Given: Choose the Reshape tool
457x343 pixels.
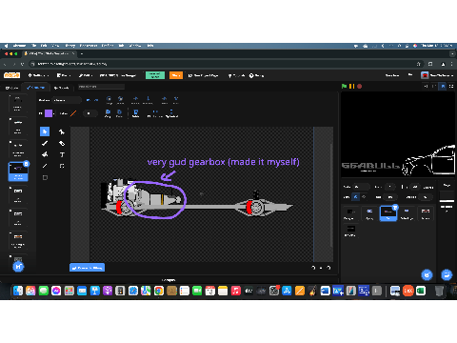Looking at the screenshot, I should point(62,131).
